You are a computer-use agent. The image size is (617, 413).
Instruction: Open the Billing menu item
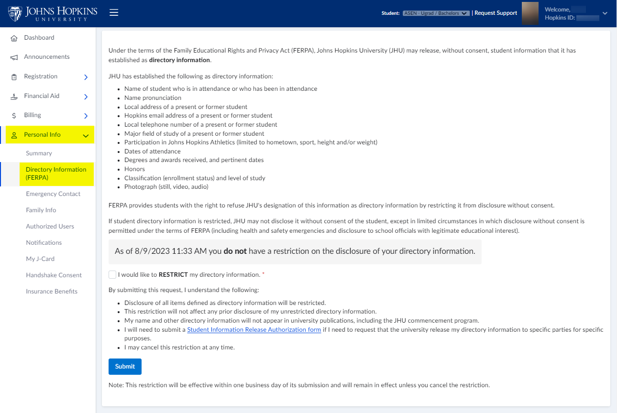[33, 115]
